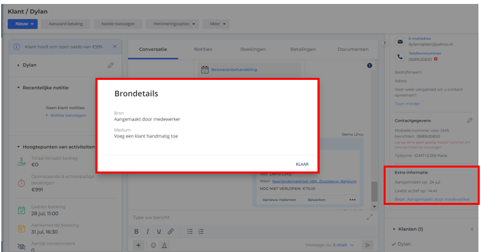Screen dimensions: 483x252
Task: Send the message with arrow icon
Action: (367, 245)
